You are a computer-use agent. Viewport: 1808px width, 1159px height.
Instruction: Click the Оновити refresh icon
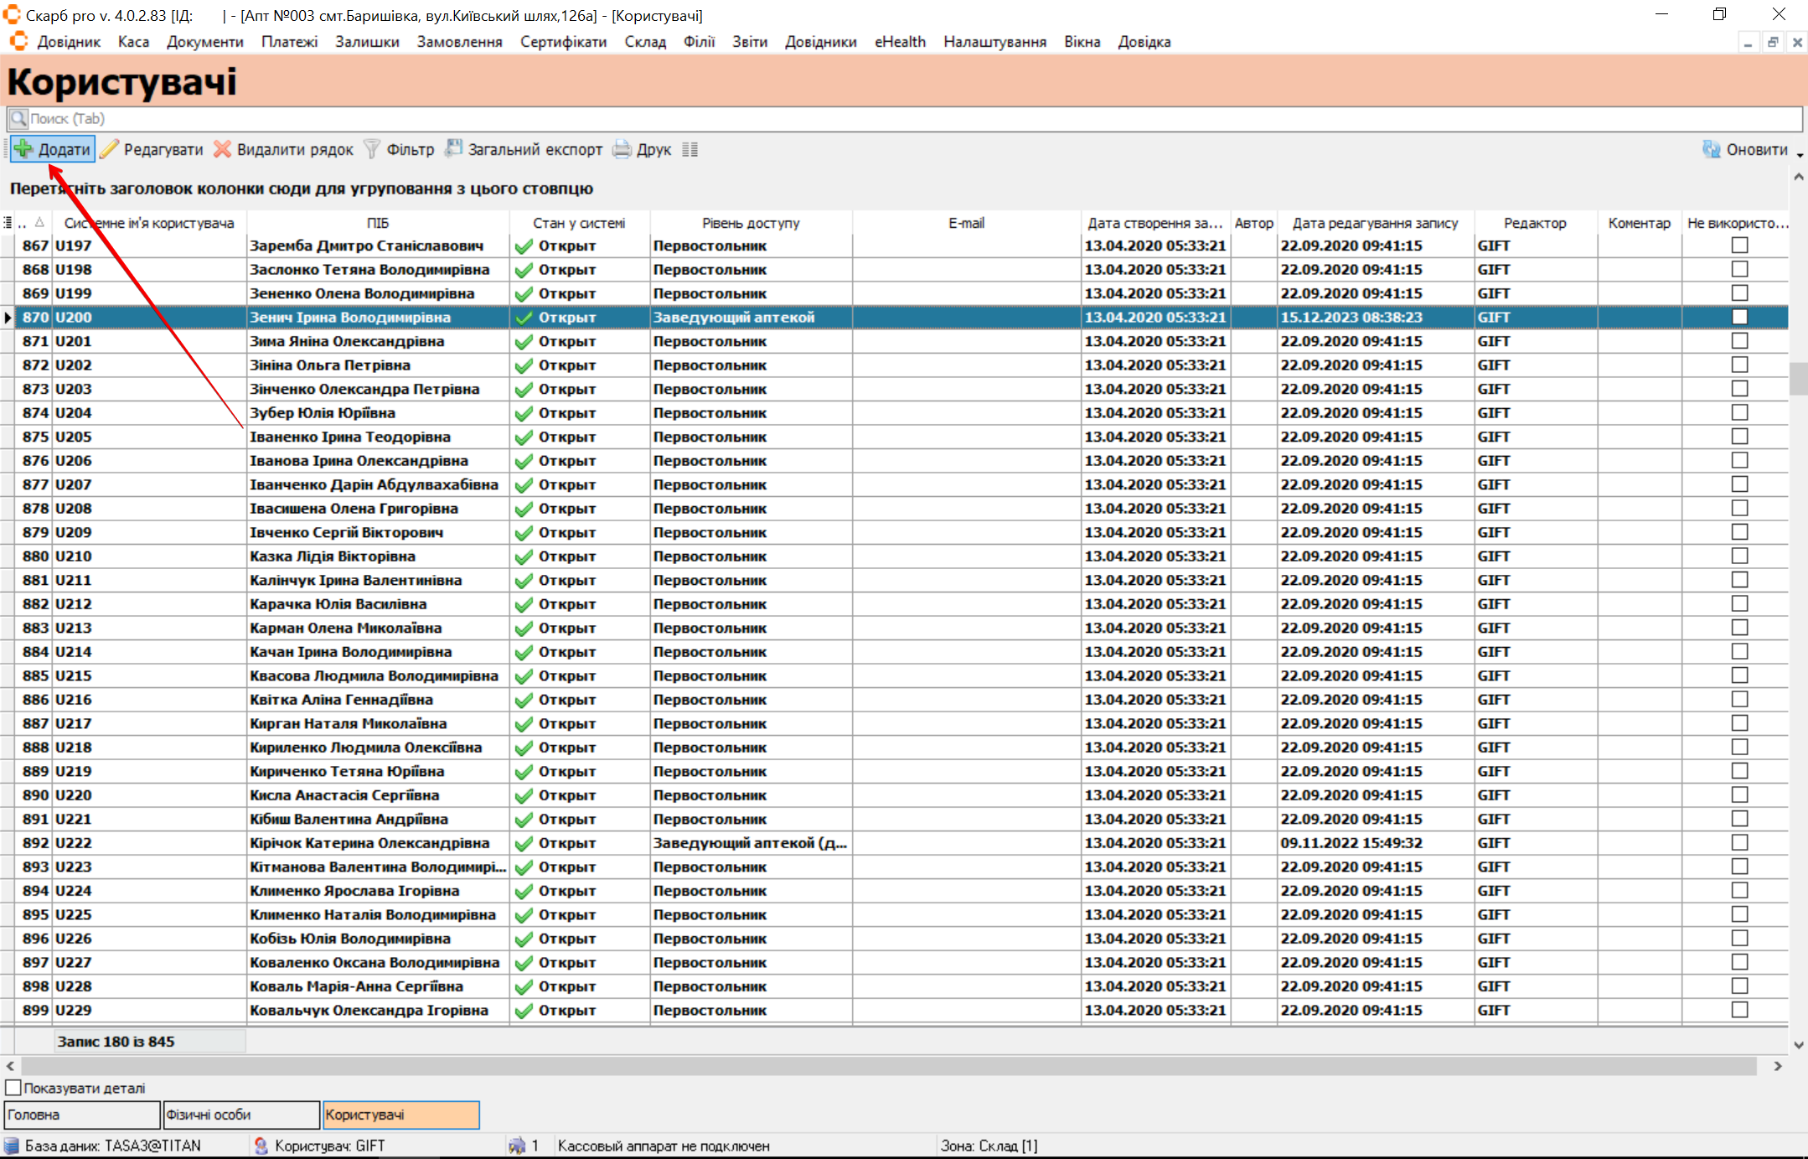[1711, 149]
